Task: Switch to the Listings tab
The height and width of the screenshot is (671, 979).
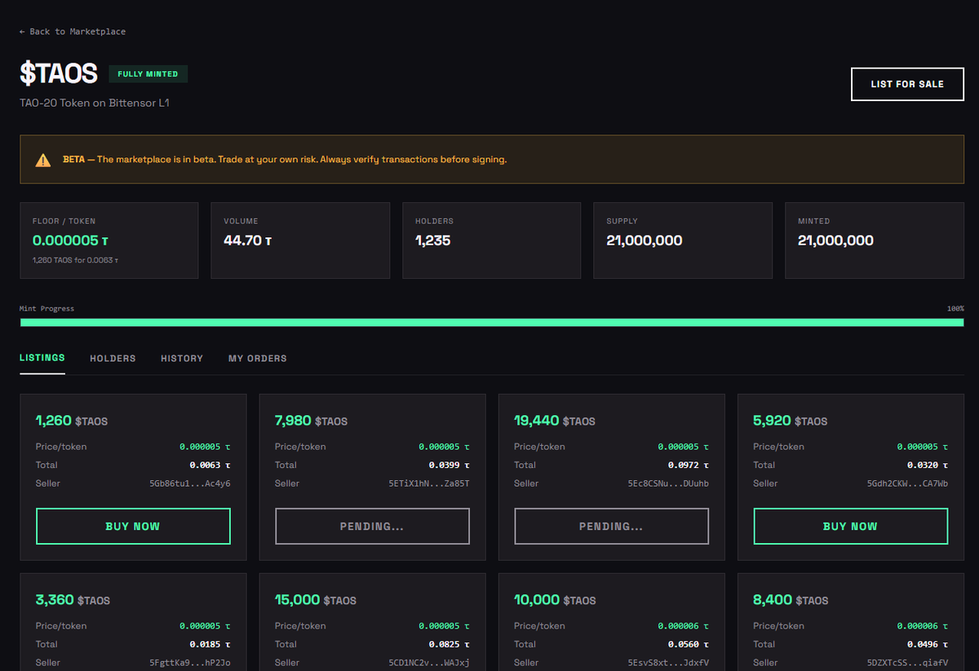Action: pyautogui.click(x=42, y=358)
